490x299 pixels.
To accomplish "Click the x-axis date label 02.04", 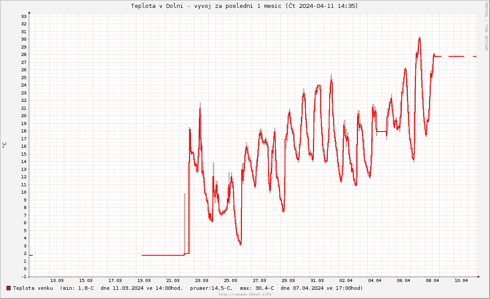I will point(346,281).
